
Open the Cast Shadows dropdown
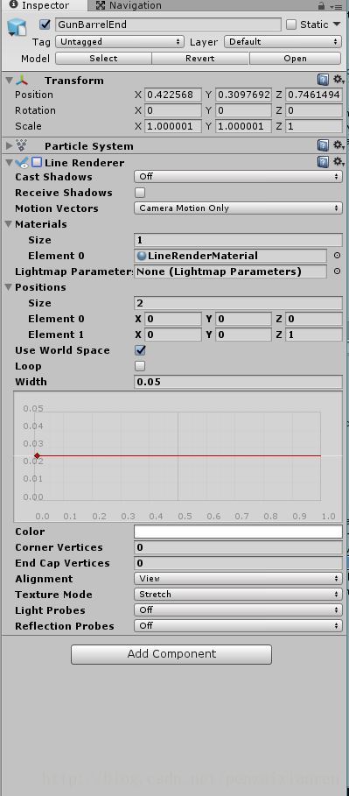point(238,176)
